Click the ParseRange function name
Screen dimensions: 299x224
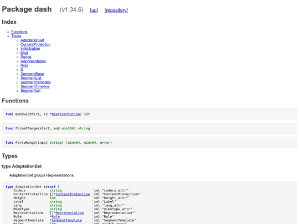(x=25, y=143)
